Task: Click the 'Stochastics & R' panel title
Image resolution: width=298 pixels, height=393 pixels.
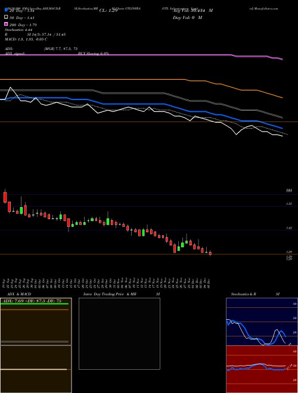Action: (243, 294)
